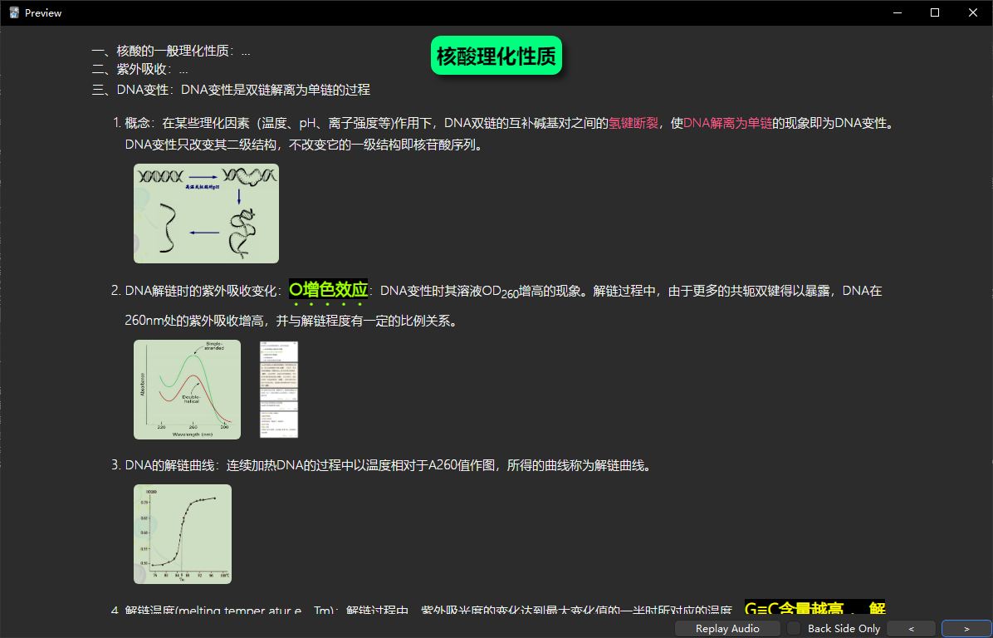Click the red text DNA解离为单链
993x638 pixels.
coord(727,123)
